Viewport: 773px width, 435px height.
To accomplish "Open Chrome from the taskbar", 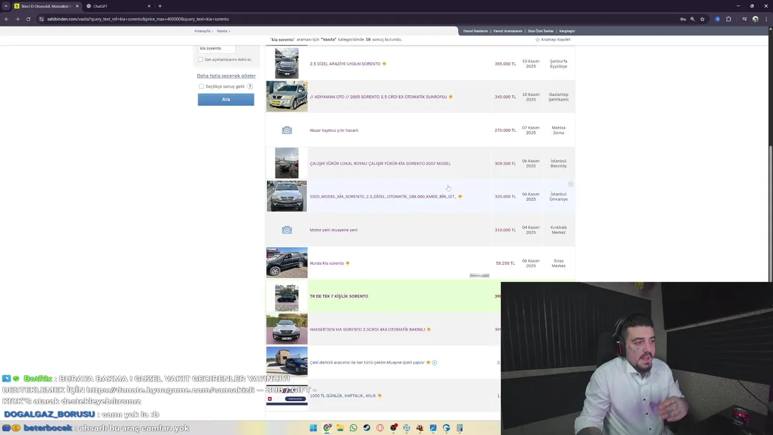I will (x=327, y=428).
